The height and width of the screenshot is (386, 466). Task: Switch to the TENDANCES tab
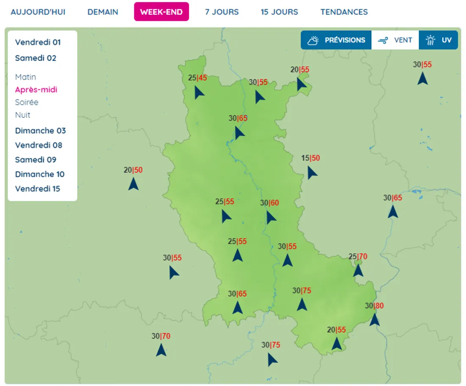(x=344, y=12)
